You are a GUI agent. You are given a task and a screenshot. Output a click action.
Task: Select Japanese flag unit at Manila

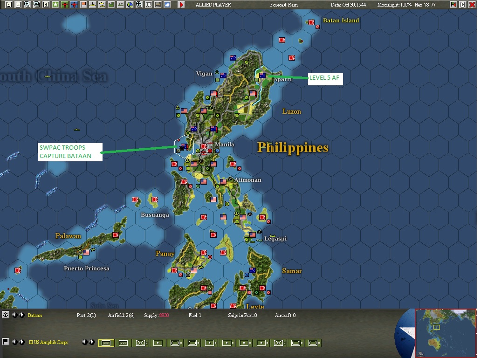pyautogui.click(x=204, y=146)
